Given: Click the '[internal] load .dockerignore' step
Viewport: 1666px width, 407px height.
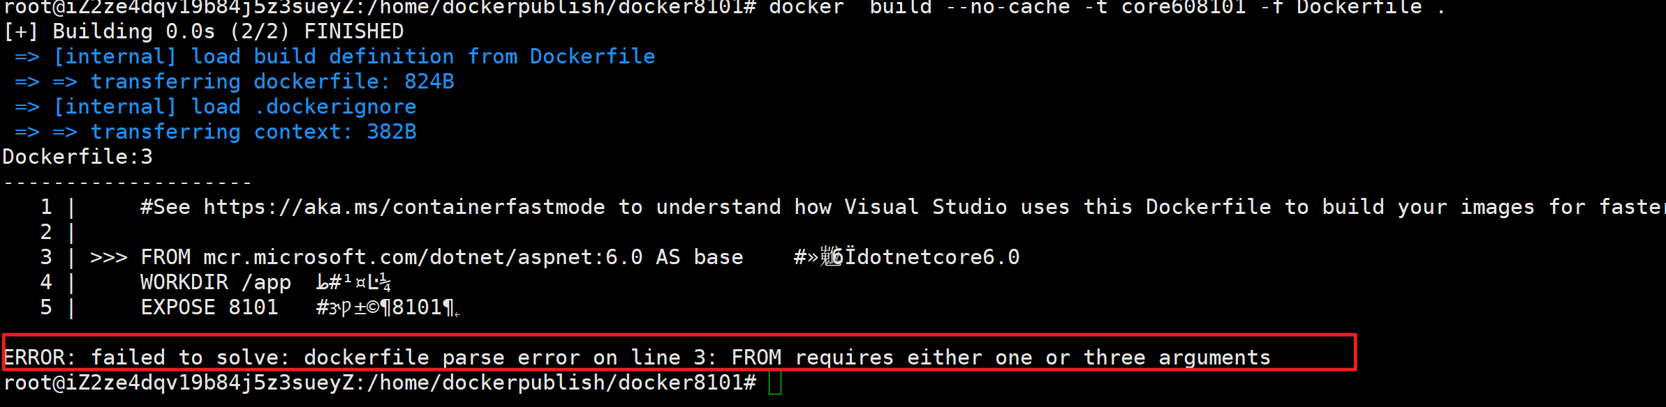Looking at the screenshot, I should coord(235,107).
